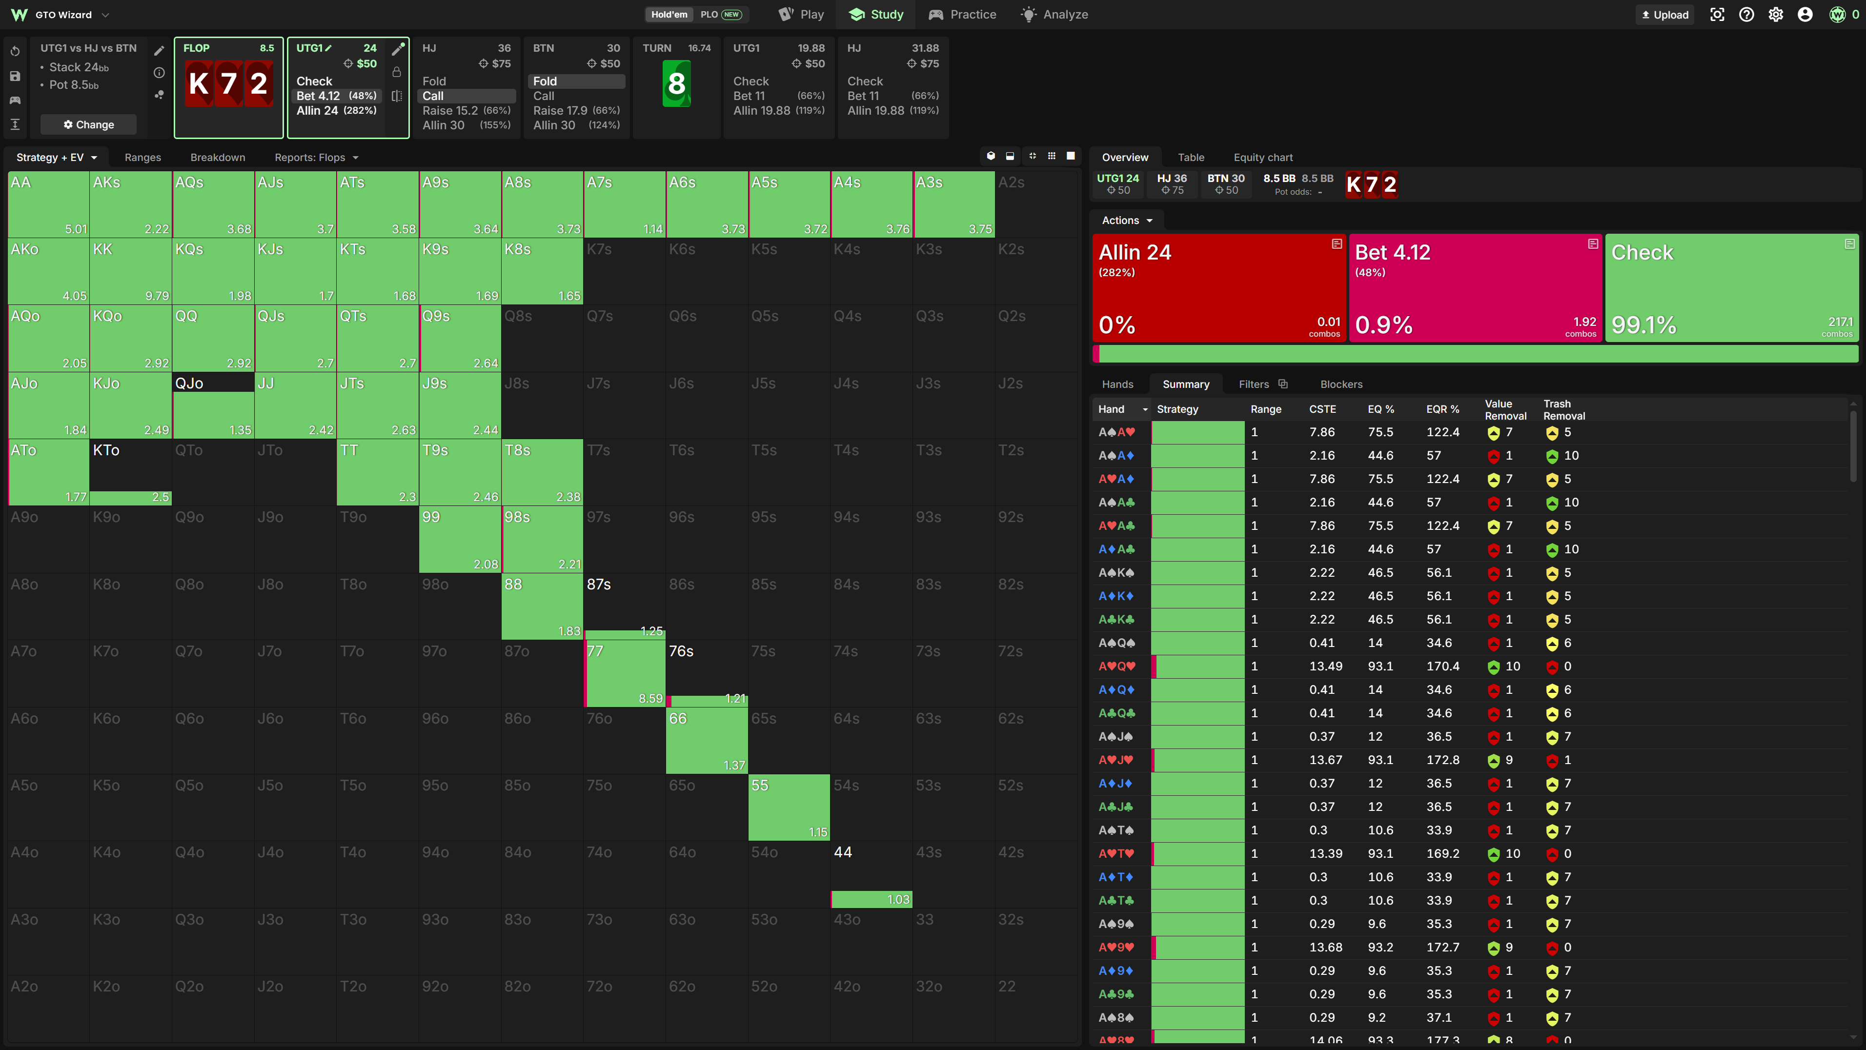Click the bubbles icon below info icon
The image size is (1866, 1050).
click(160, 94)
